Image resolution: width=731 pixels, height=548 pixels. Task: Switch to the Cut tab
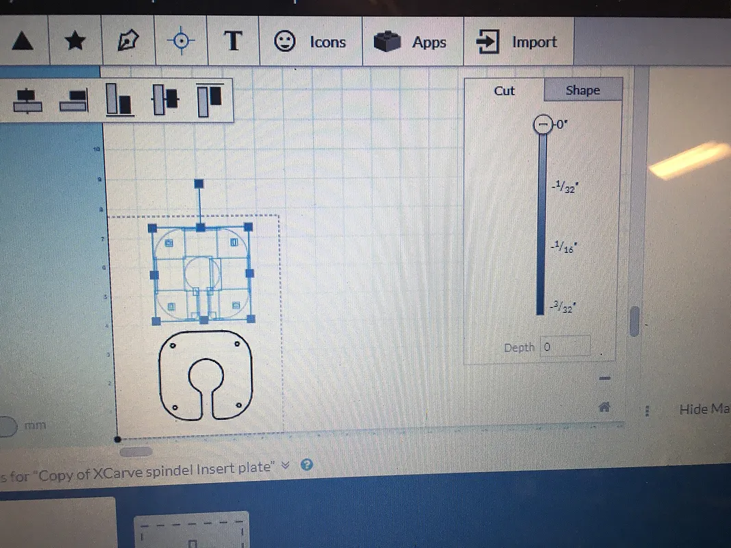tap(504, 90)
